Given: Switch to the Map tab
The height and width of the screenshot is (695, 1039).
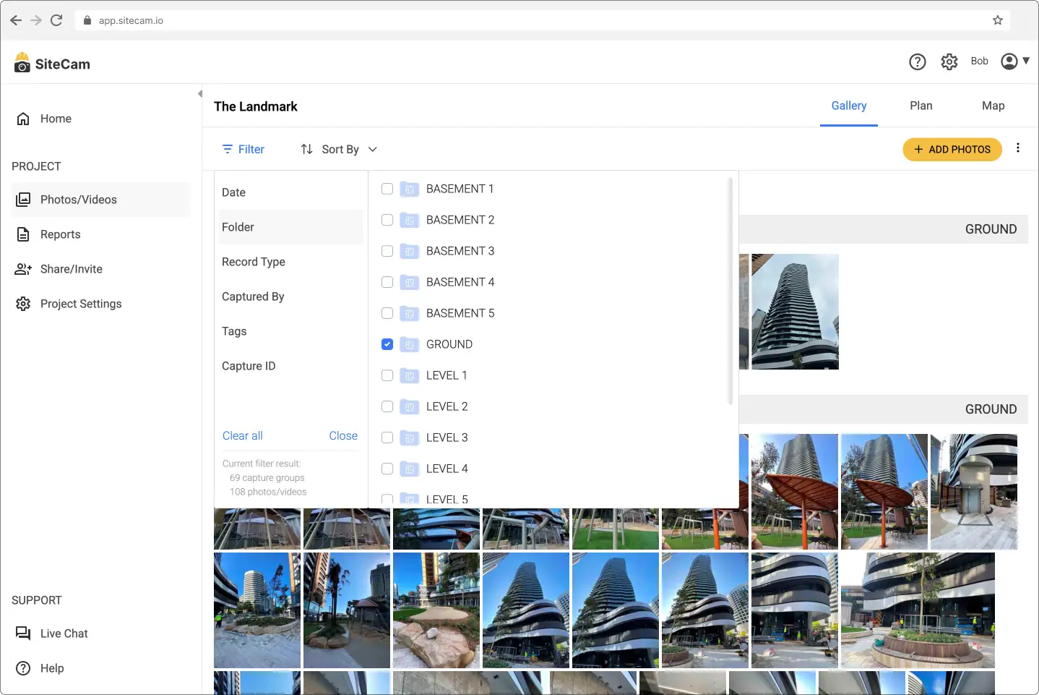Looking at the screenshot, I should [993, 106].
